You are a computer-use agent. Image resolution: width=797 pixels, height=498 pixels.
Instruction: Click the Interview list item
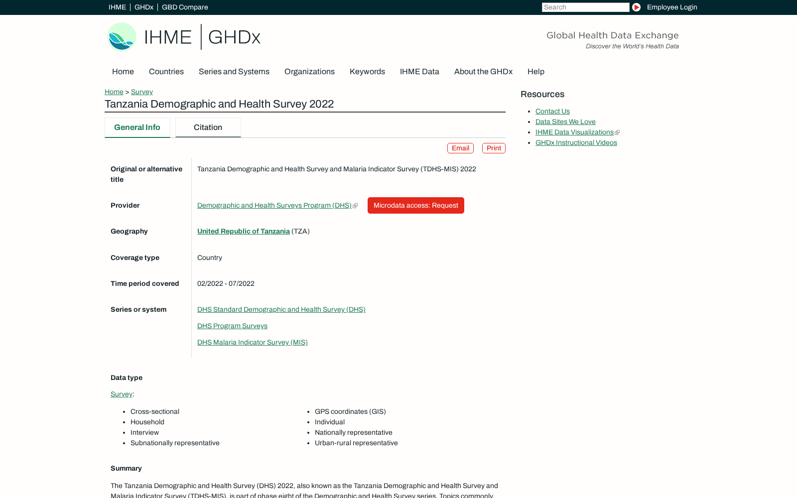[x=144, y=432]
